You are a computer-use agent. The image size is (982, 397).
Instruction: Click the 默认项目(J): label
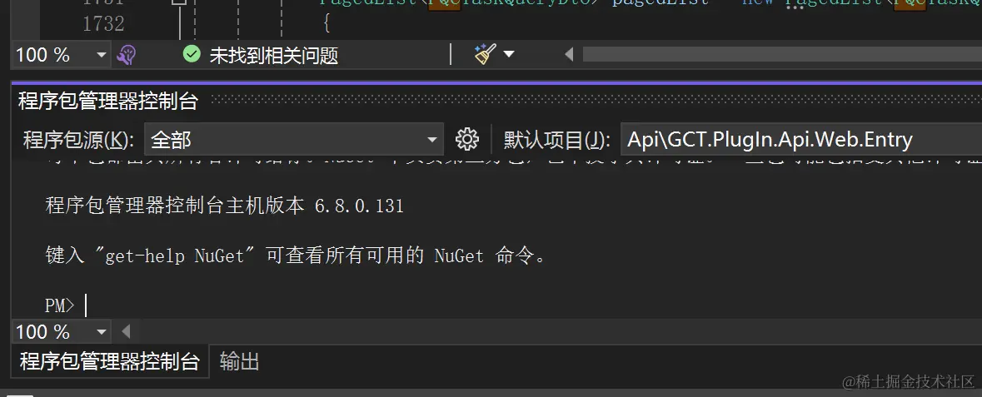point(556,139)
